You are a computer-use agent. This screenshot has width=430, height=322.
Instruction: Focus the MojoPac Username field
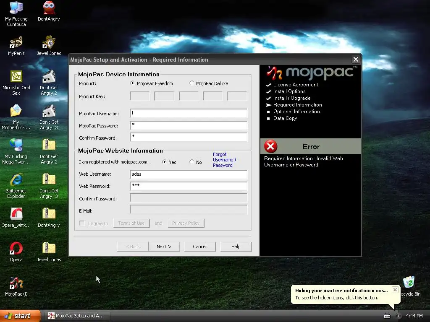pyautogui.click(x=189, y=113)
